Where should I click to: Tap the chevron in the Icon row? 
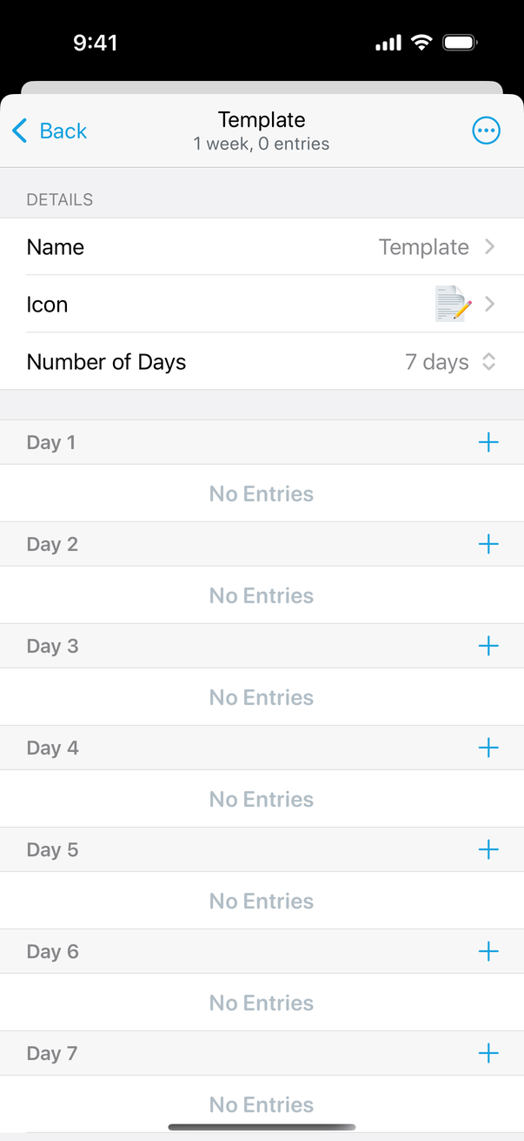(490, 305)
